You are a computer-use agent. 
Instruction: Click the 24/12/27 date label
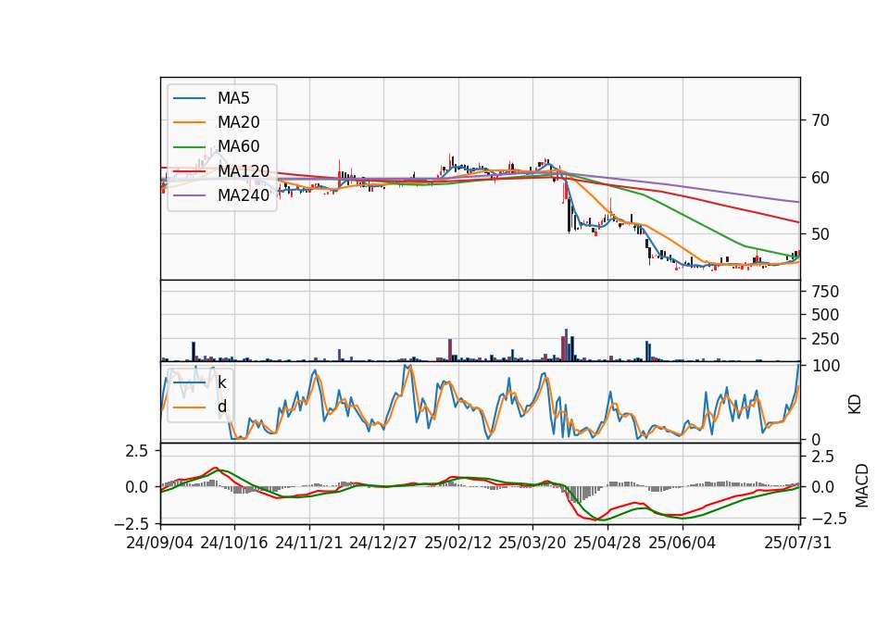382,543
